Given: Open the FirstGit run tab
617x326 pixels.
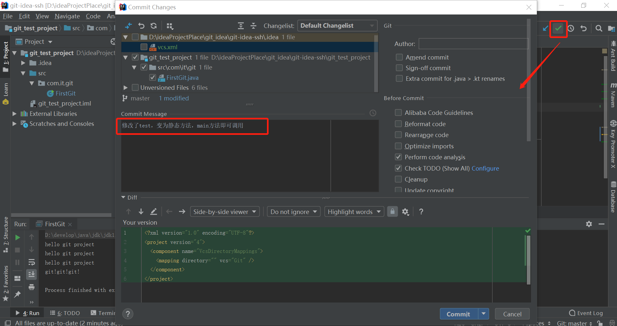Looking at the screenshot, I should [54, 224].
